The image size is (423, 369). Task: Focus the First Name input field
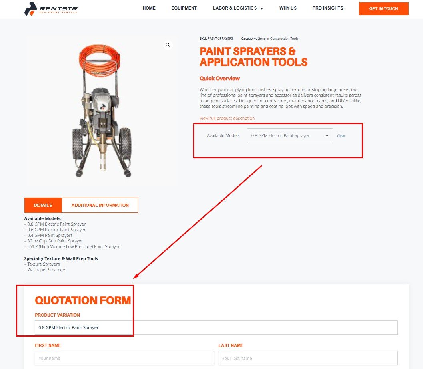[x=124, y=358]
